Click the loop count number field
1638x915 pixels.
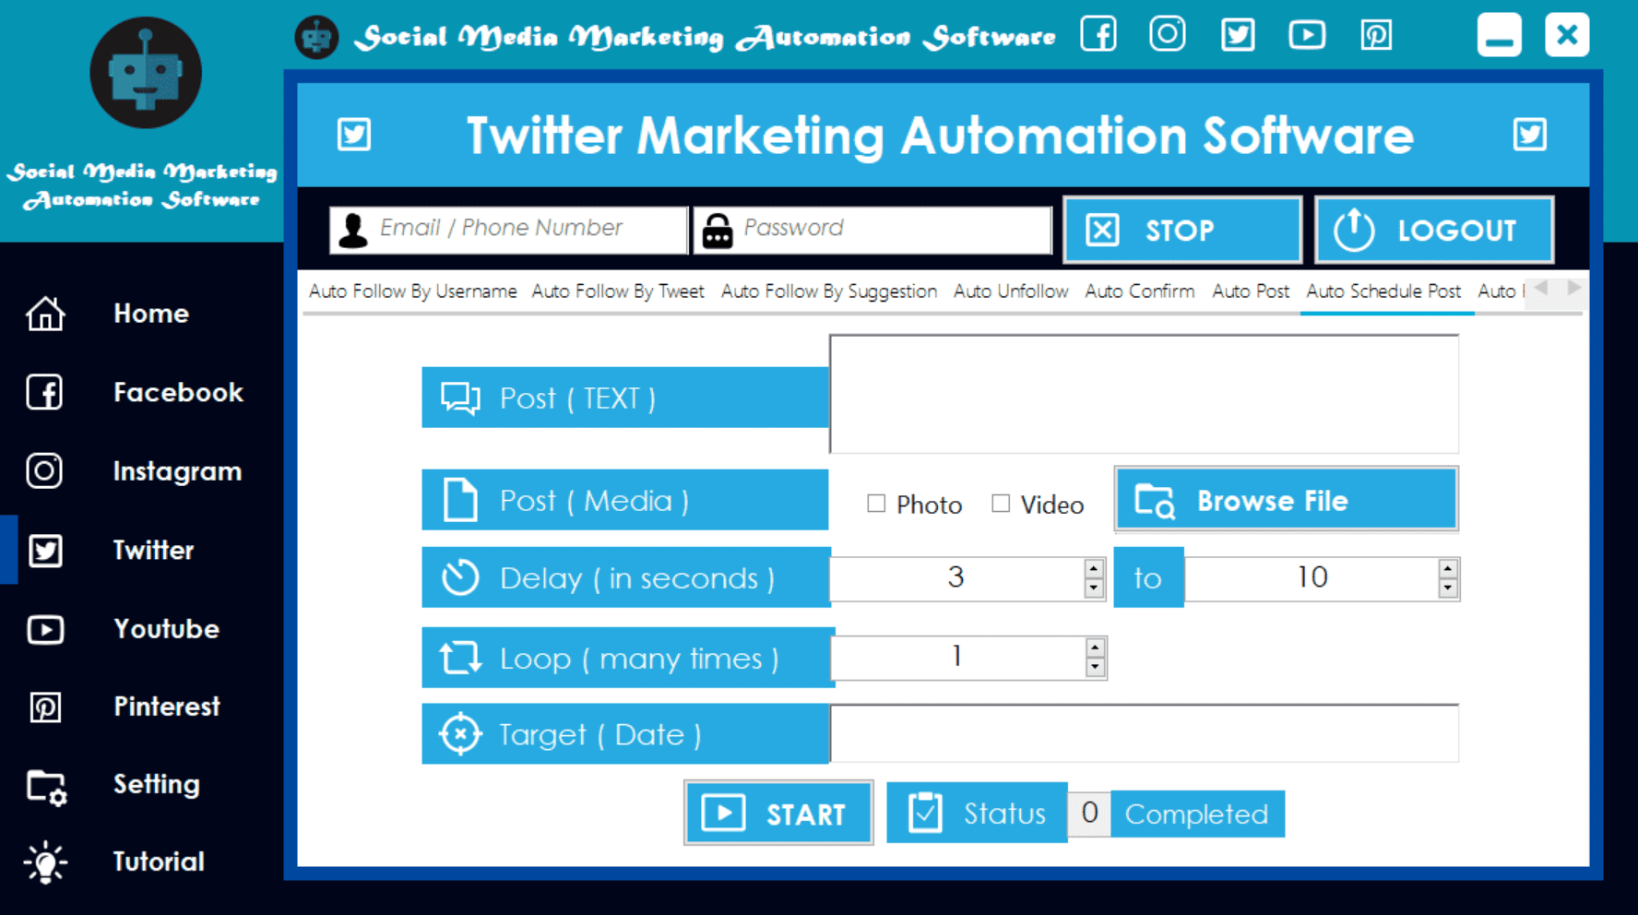point(958,657)
